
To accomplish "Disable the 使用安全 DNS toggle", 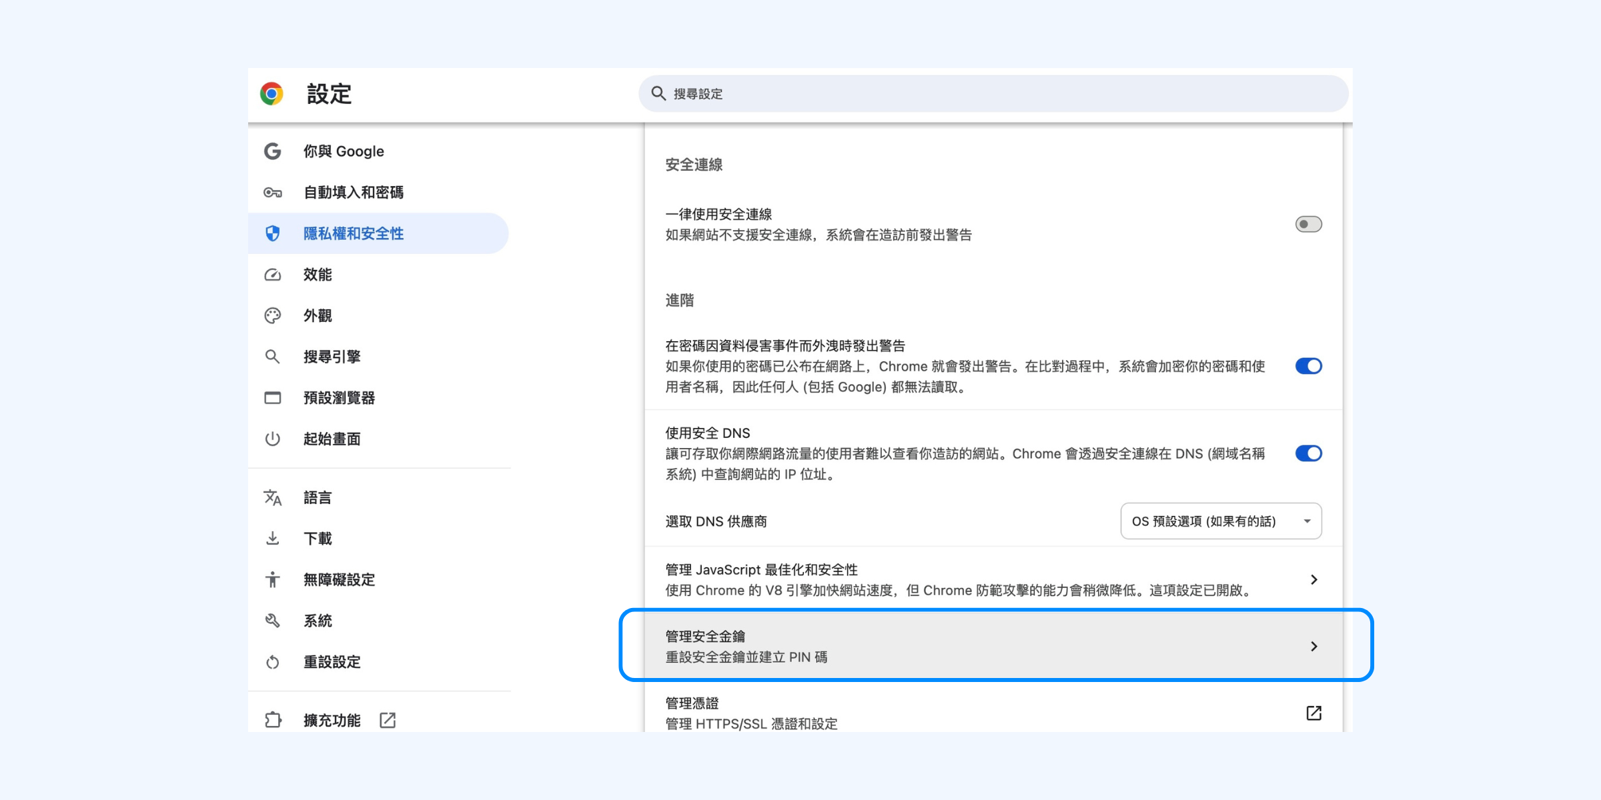I will point(1308,453).
